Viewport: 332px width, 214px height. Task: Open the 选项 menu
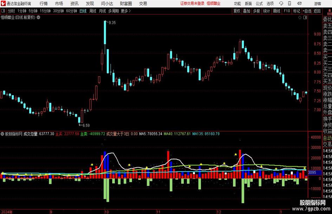click(x=270, y=4)
